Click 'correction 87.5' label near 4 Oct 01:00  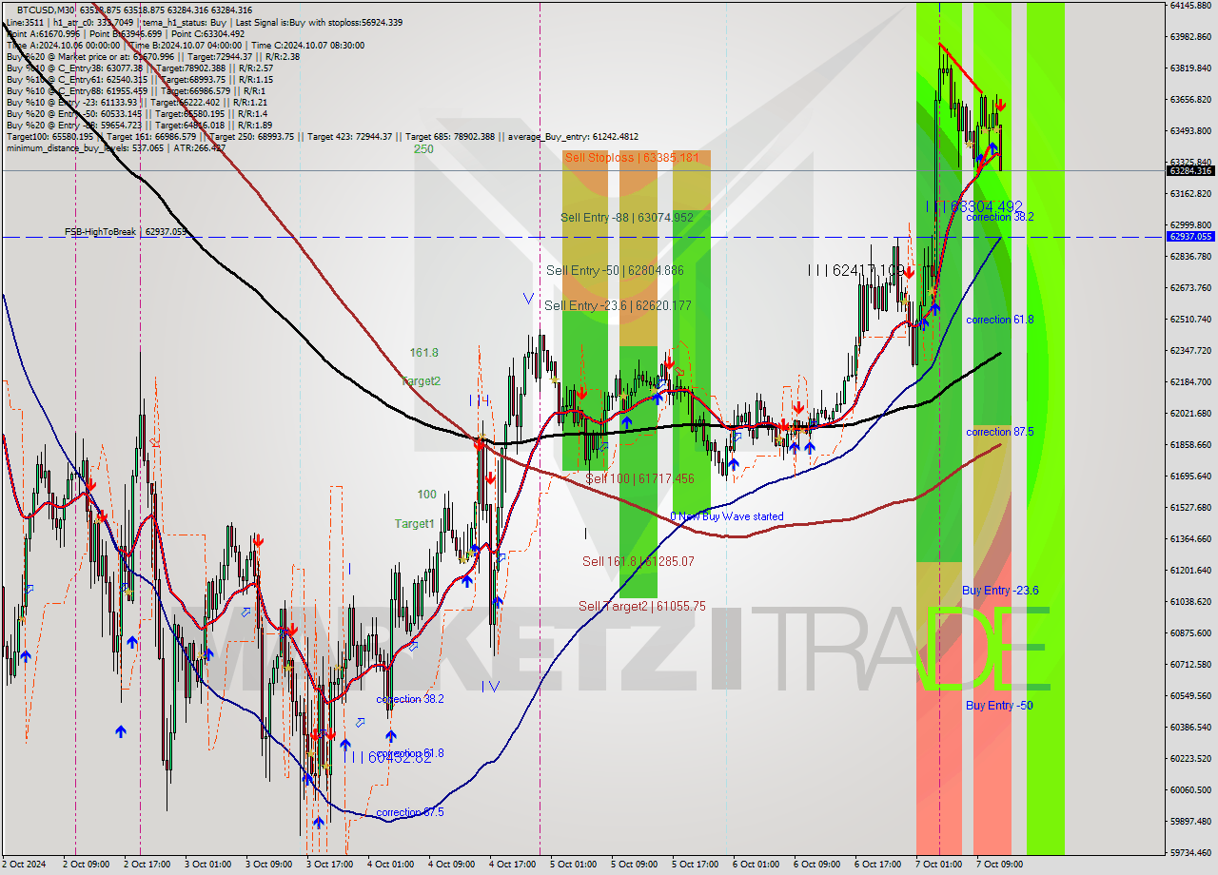click(x=410, y=812)
